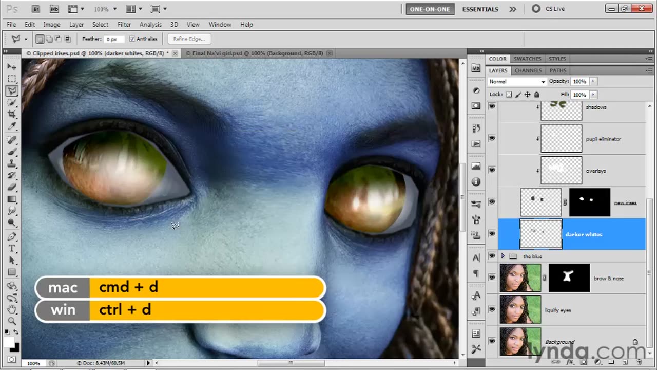Screen dimensions: 657x370
Task: Open the Color panel options menu
Action: pos(649,59)
